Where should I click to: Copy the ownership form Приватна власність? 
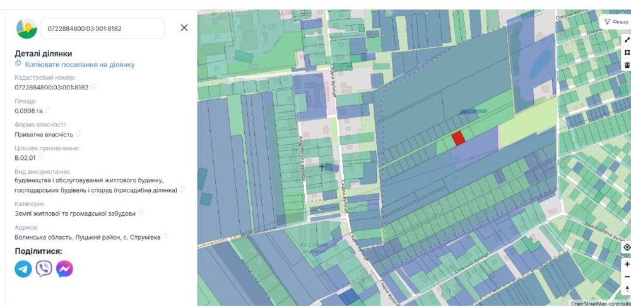pos(78,133)
